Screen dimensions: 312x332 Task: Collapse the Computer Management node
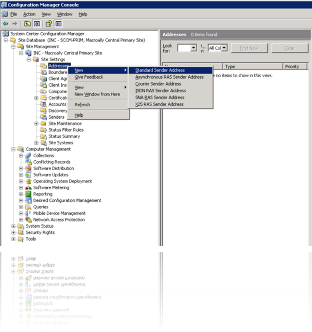click(x=14, y=149)
